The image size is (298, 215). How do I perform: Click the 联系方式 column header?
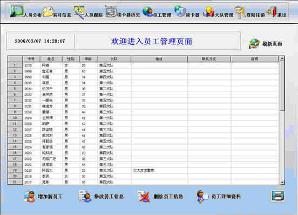pos(209,59)
